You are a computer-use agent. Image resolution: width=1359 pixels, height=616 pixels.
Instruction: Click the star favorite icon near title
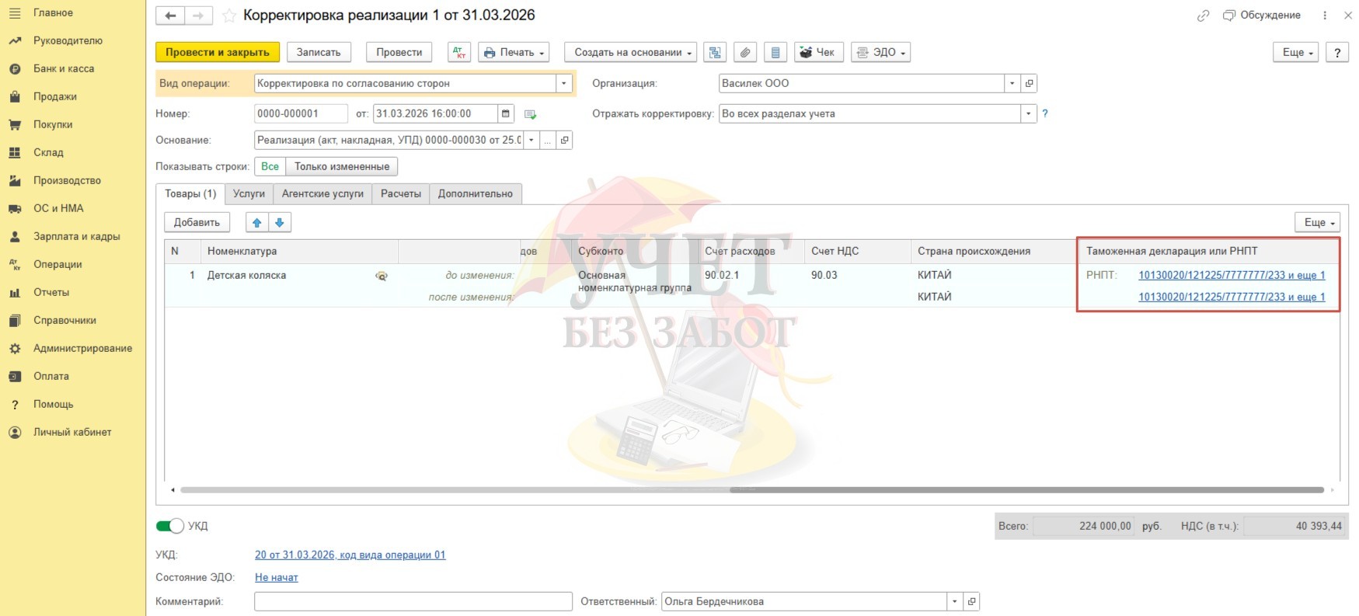[229, 16]
